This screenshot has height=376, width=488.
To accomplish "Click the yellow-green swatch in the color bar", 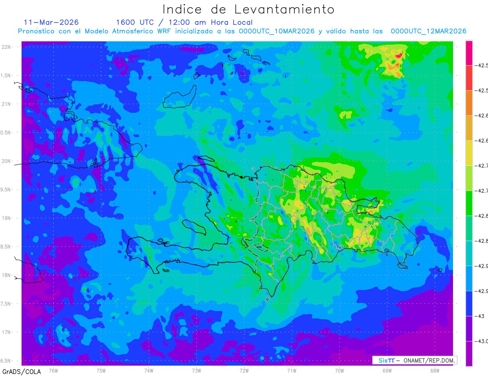I will pos(469,178).
